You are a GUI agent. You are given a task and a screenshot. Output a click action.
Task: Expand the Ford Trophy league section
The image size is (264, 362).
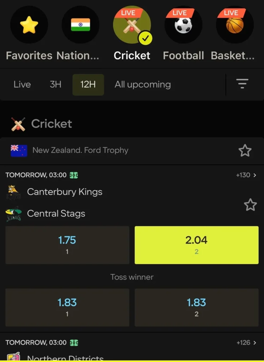(x=80, y=150)
